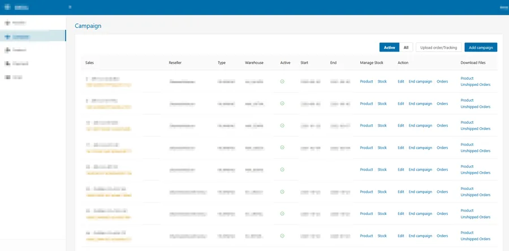
Task: Click the active check in row without dates
Action: pyautogui.click(x=282, y=170)
